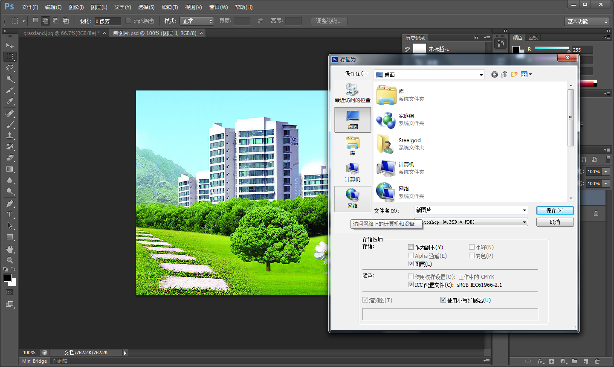Expand the 文件名 dropdown arrow
The height and width of the screenshot is (367, 614).
(524, 210)
